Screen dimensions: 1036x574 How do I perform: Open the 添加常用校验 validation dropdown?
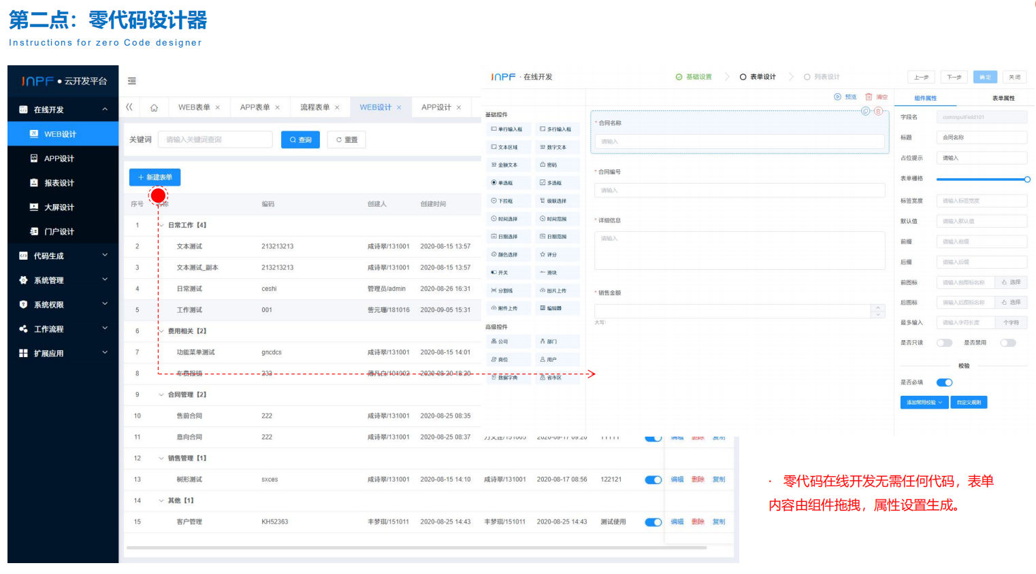click(x=924, y=402)
